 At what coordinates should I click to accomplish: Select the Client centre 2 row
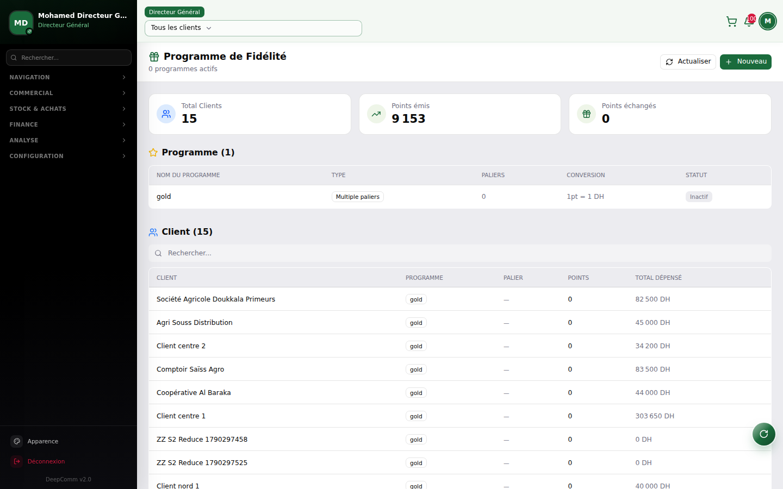(460, 346)
